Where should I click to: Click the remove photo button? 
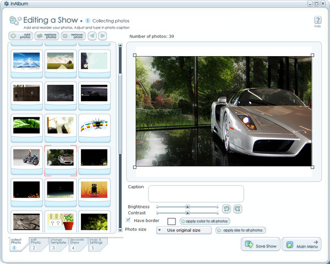click(72, 36)
